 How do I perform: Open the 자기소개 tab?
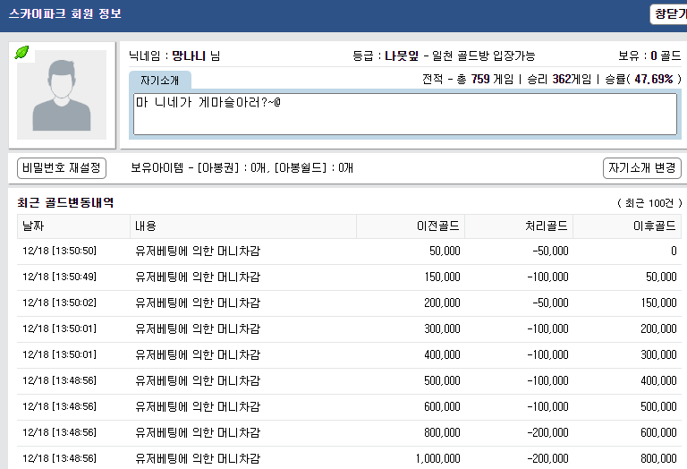(x=160, y=81)
